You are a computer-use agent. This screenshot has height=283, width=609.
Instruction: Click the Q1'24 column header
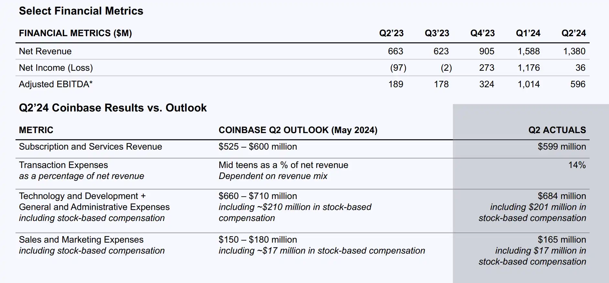pyautogui.click(x=528, y=33)
